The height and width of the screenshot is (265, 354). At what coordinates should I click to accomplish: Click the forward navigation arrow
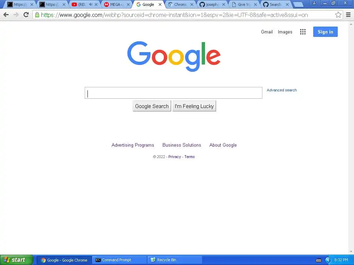tap(16, 15)
